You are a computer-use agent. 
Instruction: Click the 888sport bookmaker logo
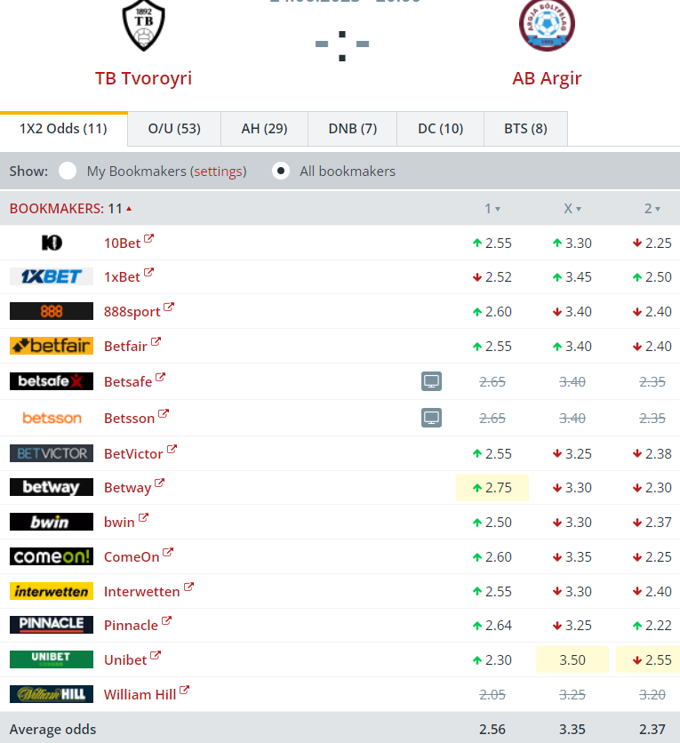pyautogui.click(x=52, y=311)
